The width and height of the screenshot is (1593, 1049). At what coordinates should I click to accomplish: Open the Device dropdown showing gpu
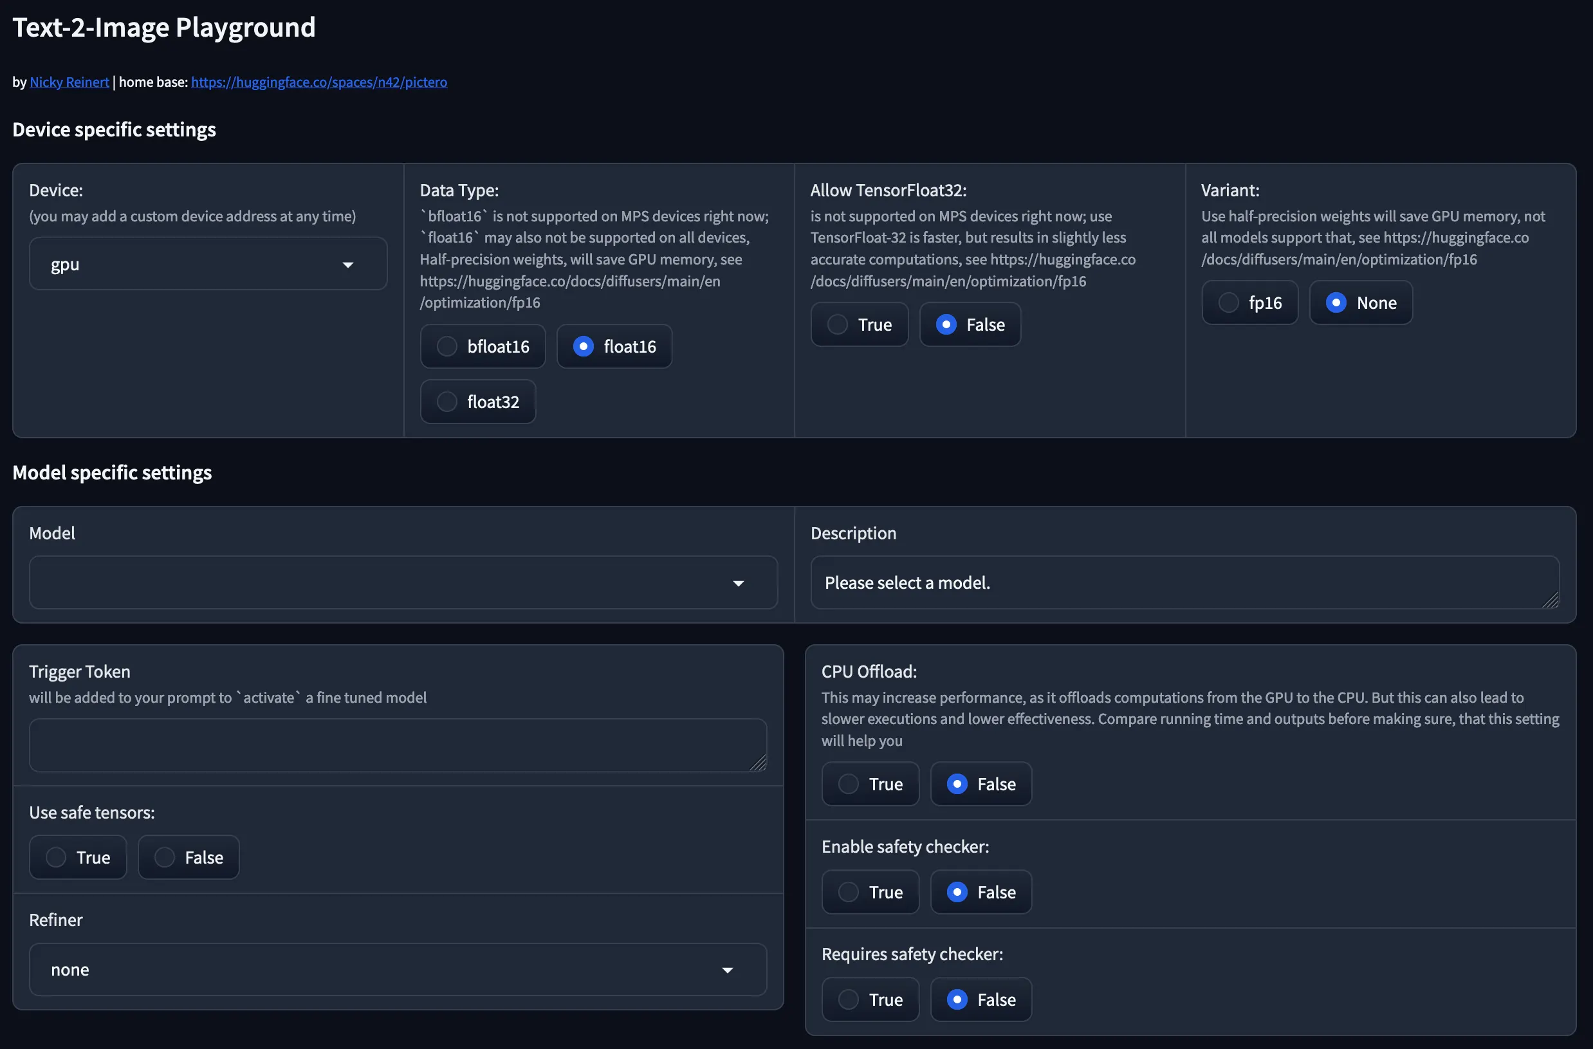208,265
